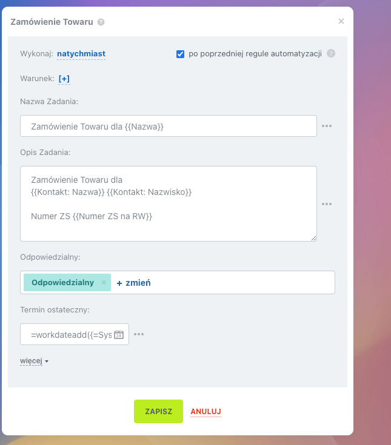
Task: Add a condition with the [+] link
Action: click(64, 79)
